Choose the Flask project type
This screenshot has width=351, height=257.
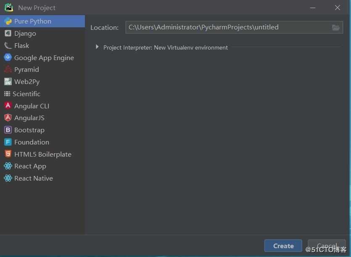pyautogui.click(x=42, y=45)
